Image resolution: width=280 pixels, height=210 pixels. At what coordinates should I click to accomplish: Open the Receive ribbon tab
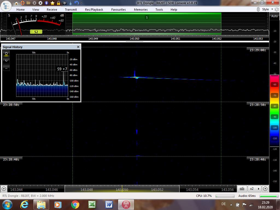[x=52, y=10]
